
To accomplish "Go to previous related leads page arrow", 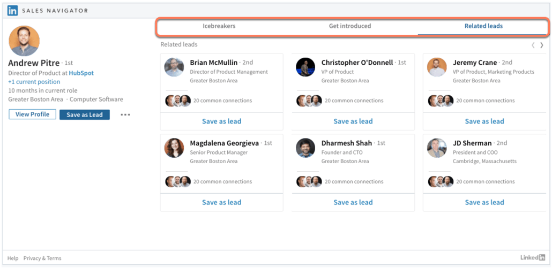I will click(533, 45).
